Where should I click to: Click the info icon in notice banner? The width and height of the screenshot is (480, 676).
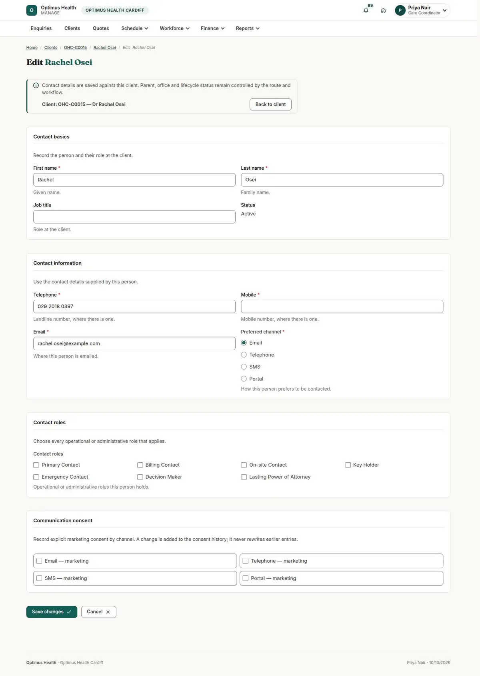point(36,85)
